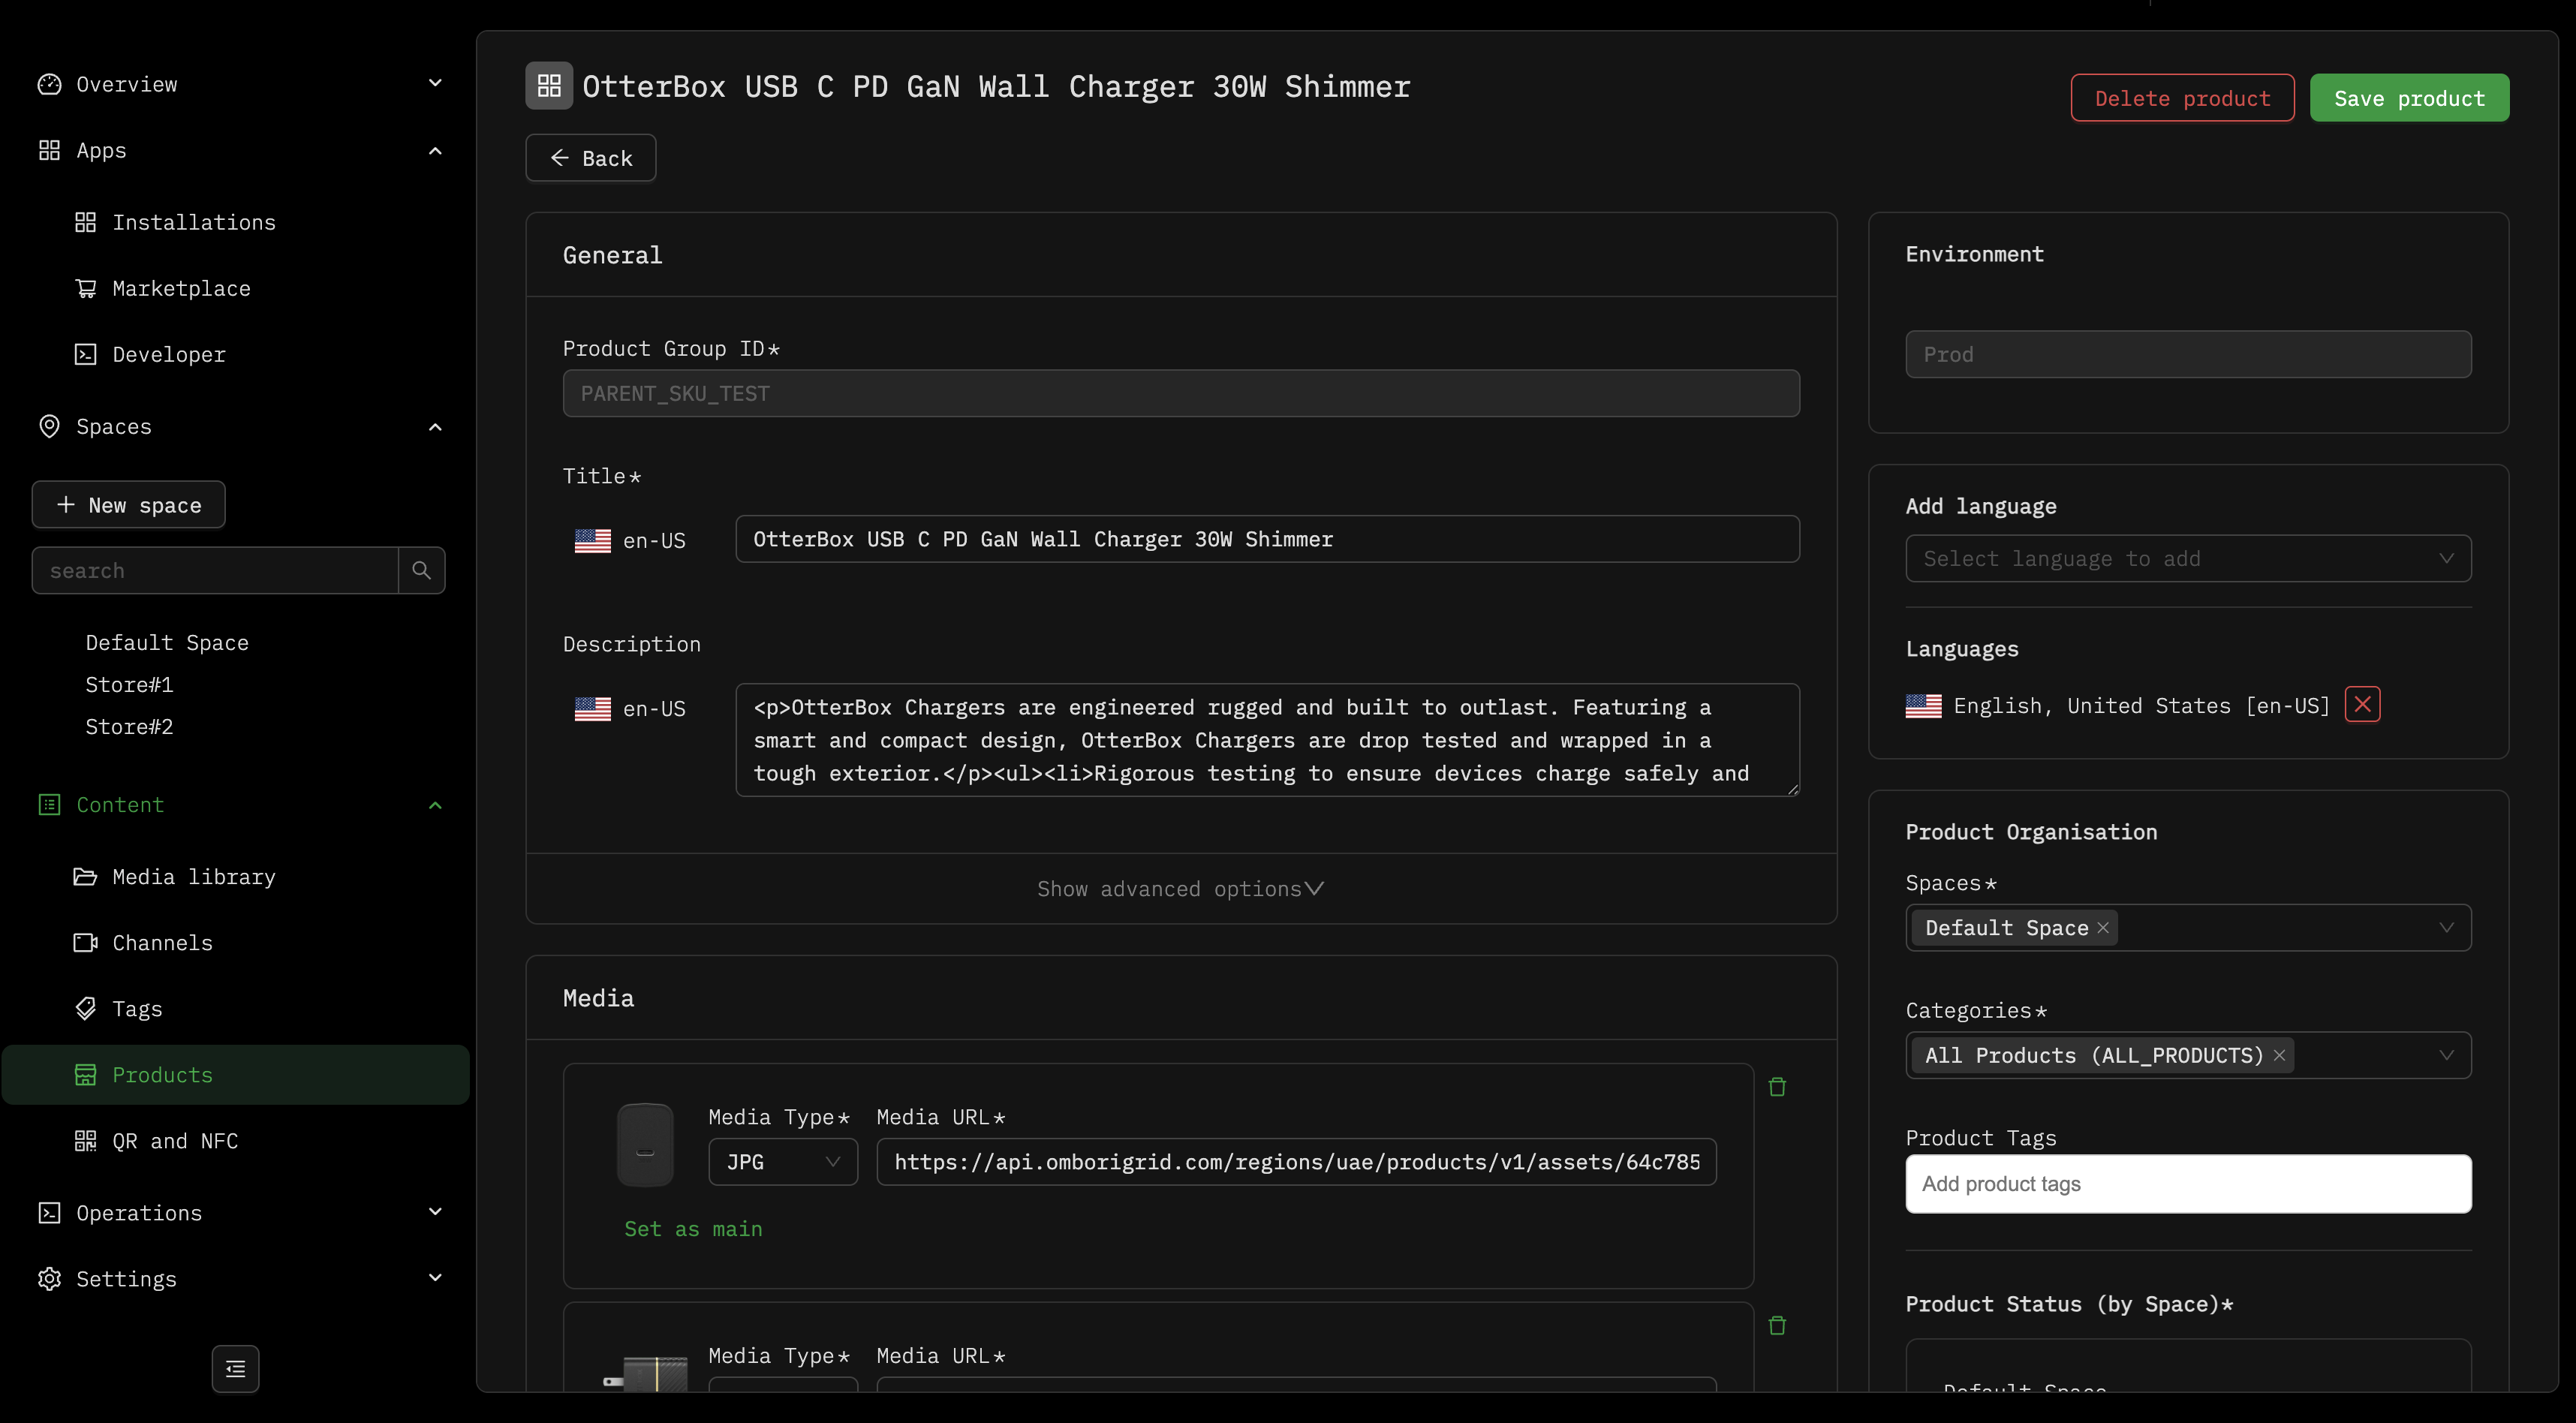The width and height of the screenshot is (2576, 1423).
Task: Click the Developer terminal icon
Action: [85, 354]
